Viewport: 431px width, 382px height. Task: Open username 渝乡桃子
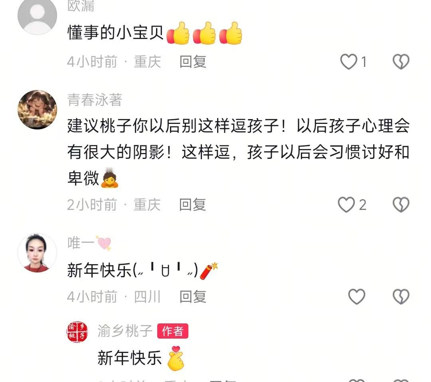click(x=125, y=331)
